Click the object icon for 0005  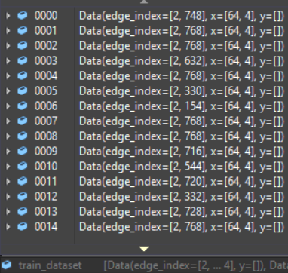coord(23,91)
